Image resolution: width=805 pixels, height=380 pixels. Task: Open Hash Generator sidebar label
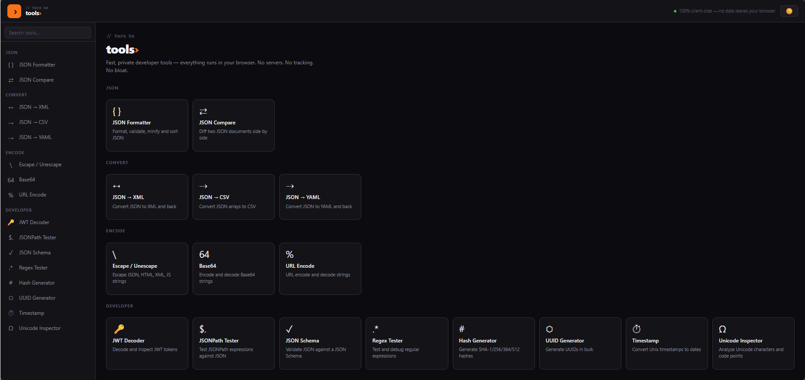37,283
